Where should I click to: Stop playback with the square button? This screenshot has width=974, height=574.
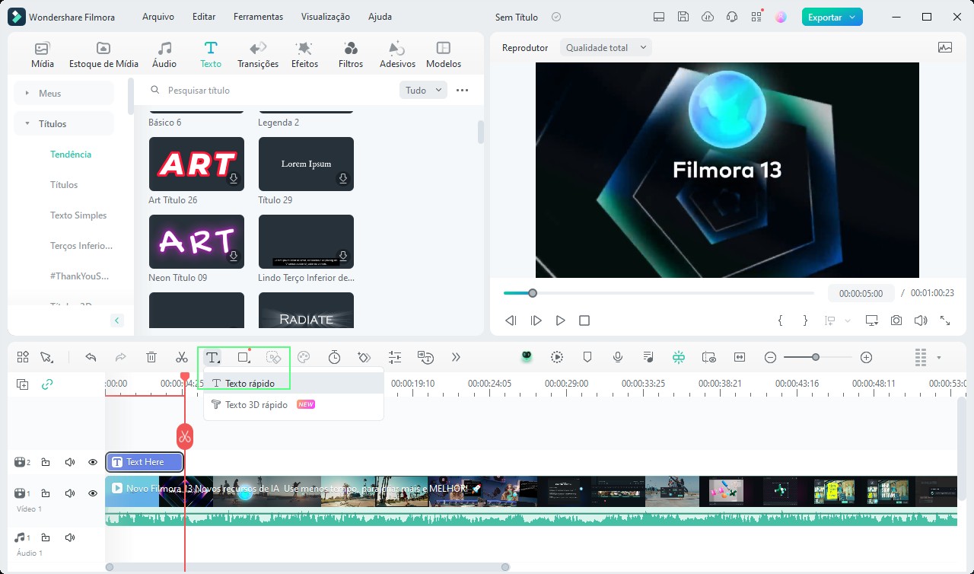[x=584, y=320]
